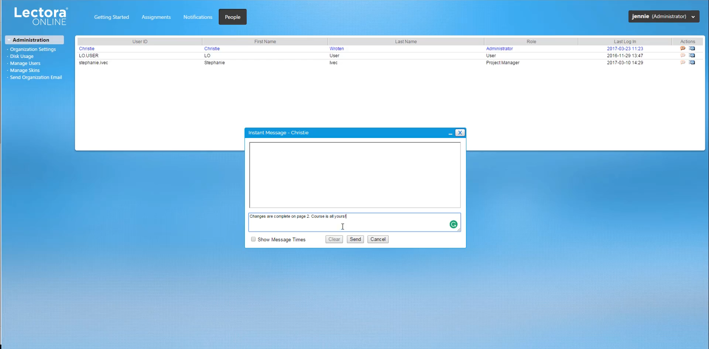Open instant message icon in Christie's row
This screenshot has height=349, width=709.
(x=682, y=48)
